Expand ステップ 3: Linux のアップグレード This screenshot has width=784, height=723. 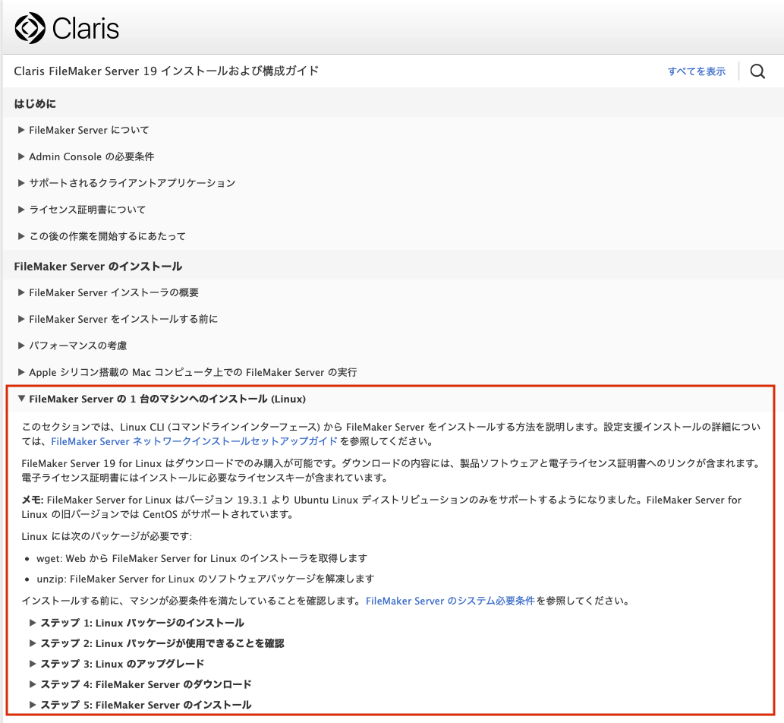121,664
